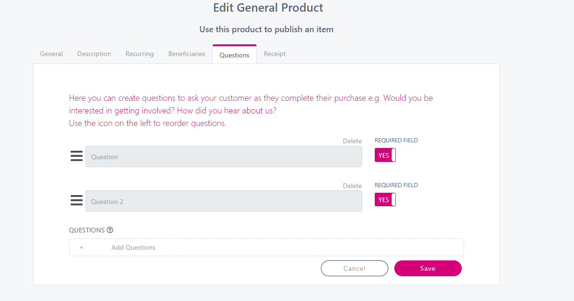Click the Cancel button
The width and height of the screenshot is (574, 301).
(x=354, y=268)
